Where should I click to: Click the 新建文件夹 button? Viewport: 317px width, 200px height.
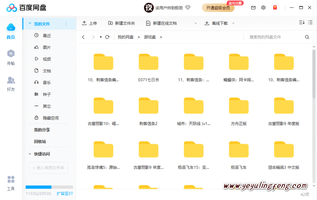122,23
